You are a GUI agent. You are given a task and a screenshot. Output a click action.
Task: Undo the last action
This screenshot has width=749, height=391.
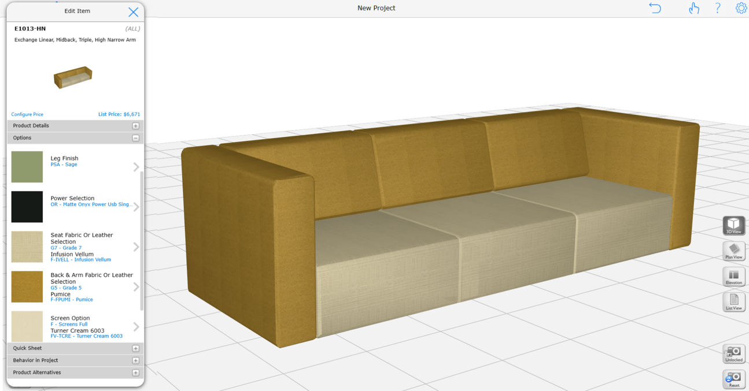(x=655, y=8)
